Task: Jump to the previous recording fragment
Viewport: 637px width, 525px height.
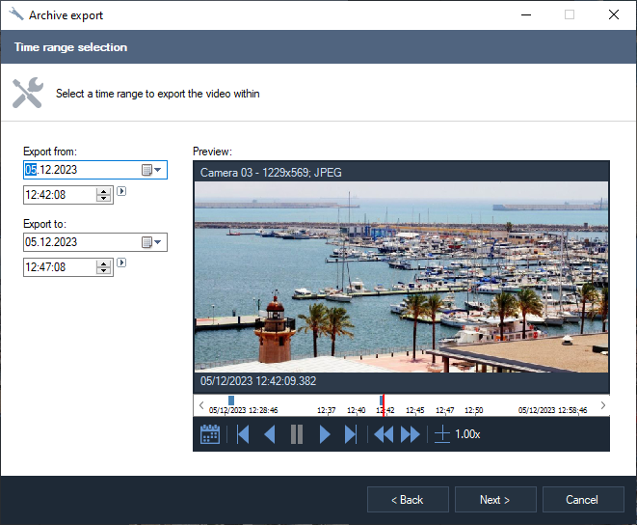Action: click(243, 434)
